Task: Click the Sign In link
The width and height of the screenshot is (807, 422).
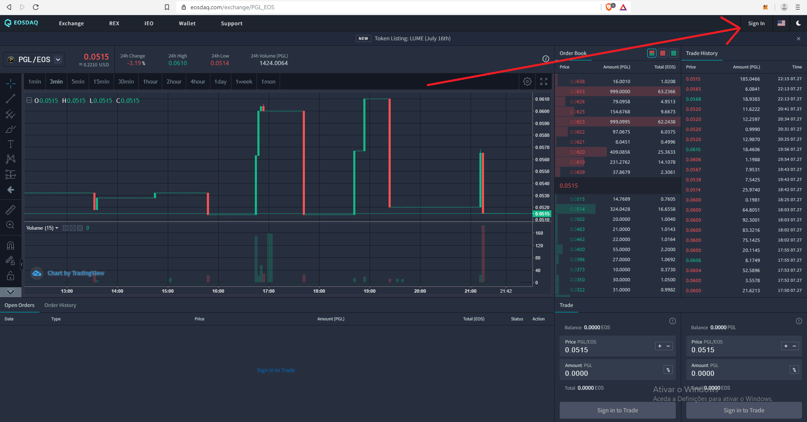Action: [756, 24]
